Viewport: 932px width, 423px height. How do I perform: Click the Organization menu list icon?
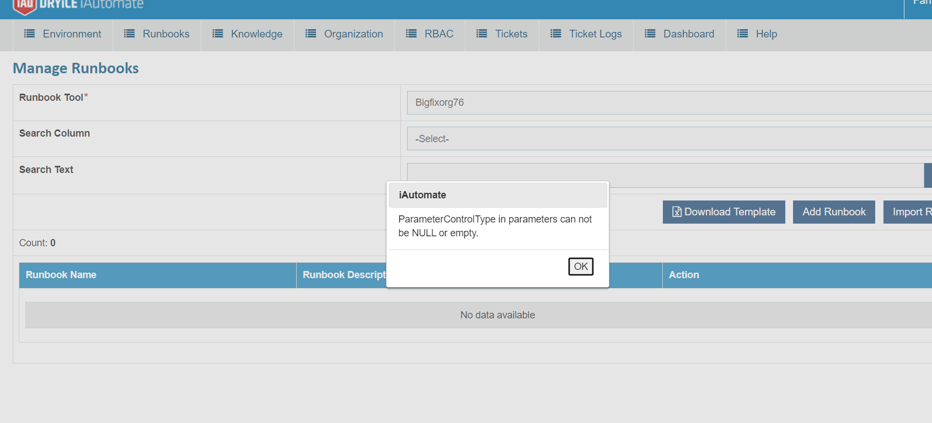[x=311, y=34]
